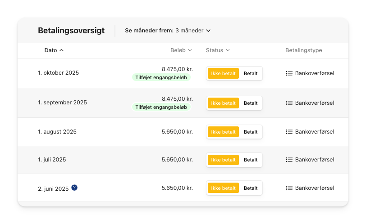Click the help icon beside 2. juni 2025
This screenshot has width=366, height=224.
[x=74, y=188]
